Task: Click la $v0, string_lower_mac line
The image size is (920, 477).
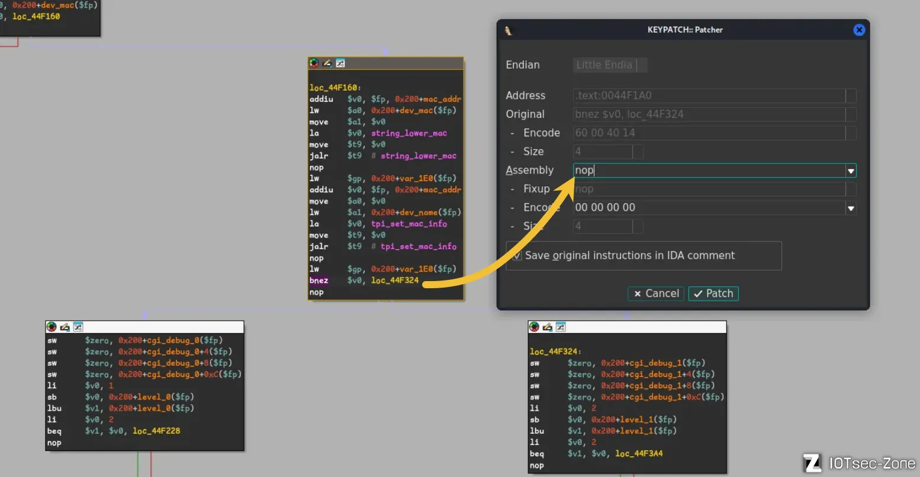Action: [378, 133]
